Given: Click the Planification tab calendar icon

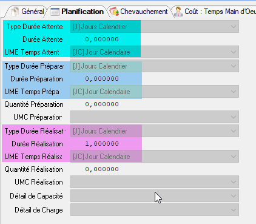Looking at the screenshot, I should 55,12.
